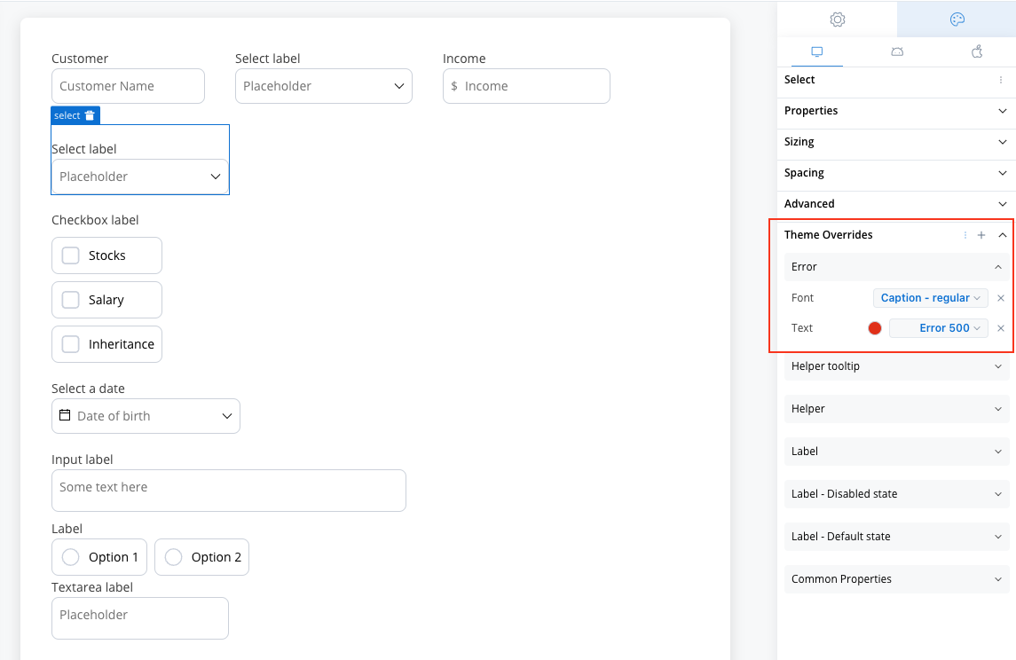
Task: Click the Textarea label text
Action: coord(92,587)
